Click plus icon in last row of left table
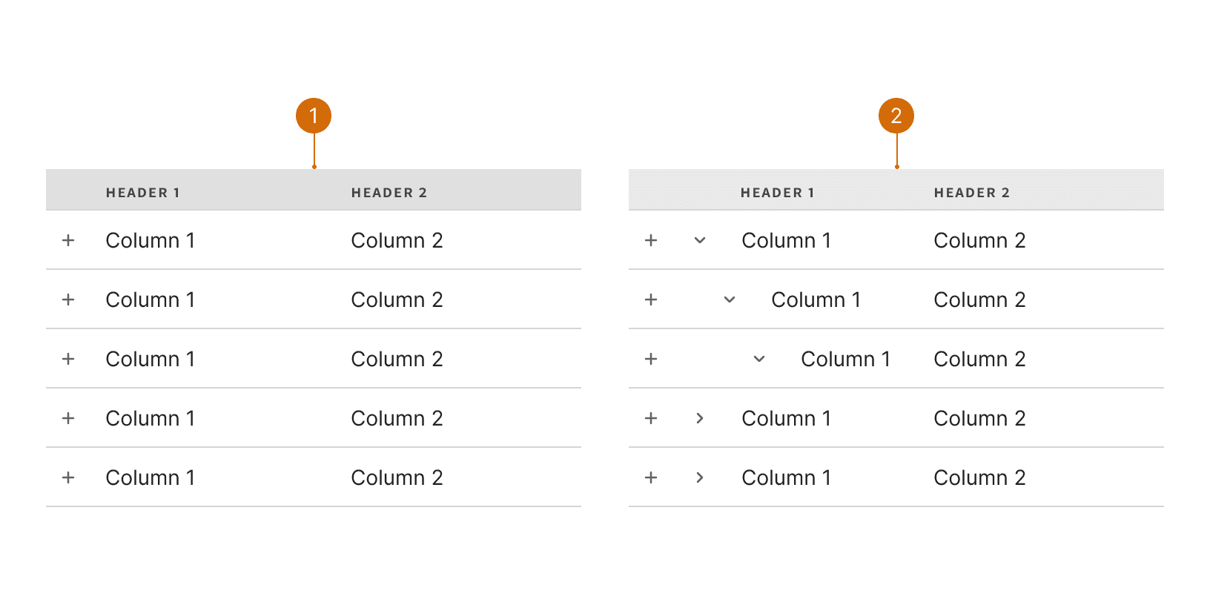 (68, 477)
